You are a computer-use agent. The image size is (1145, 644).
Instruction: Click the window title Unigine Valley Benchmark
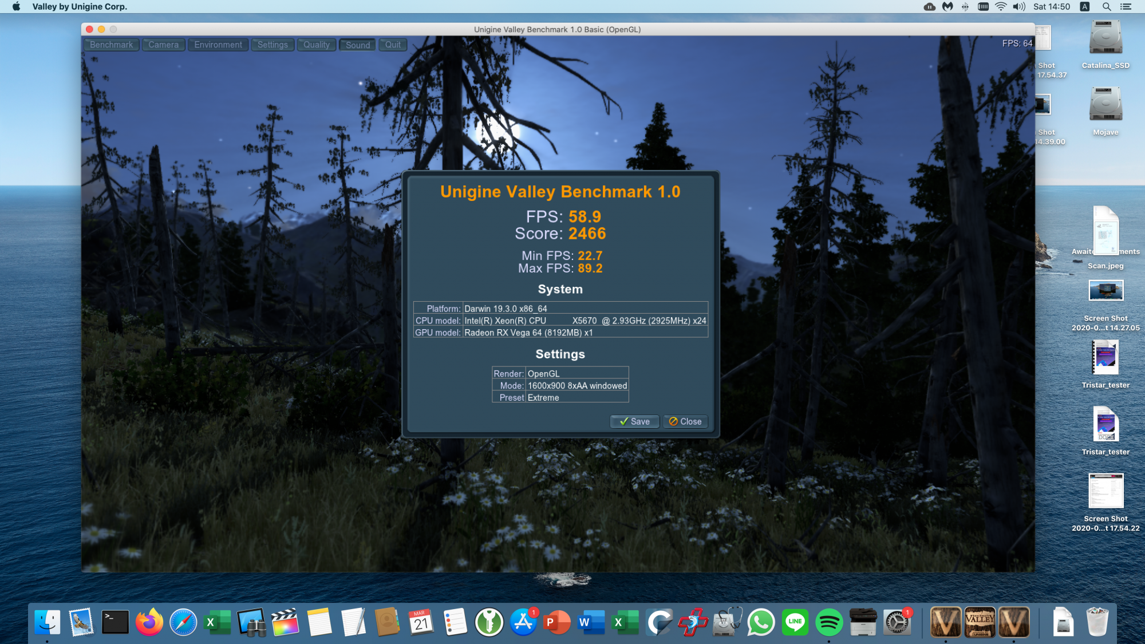tap(557, 29)
